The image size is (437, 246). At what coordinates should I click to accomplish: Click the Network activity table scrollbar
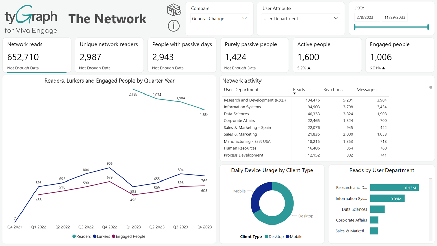coord(431,87)
